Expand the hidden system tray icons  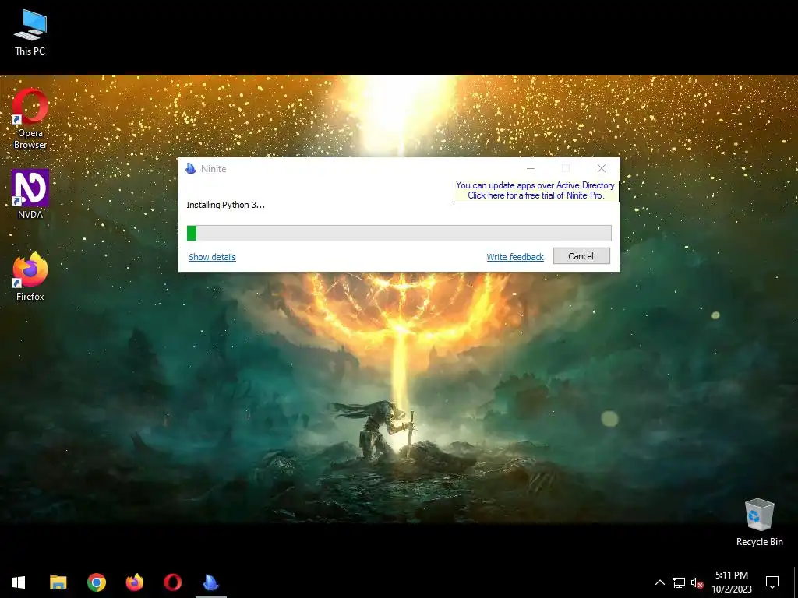pyautogui.click(x=659, y=582)
